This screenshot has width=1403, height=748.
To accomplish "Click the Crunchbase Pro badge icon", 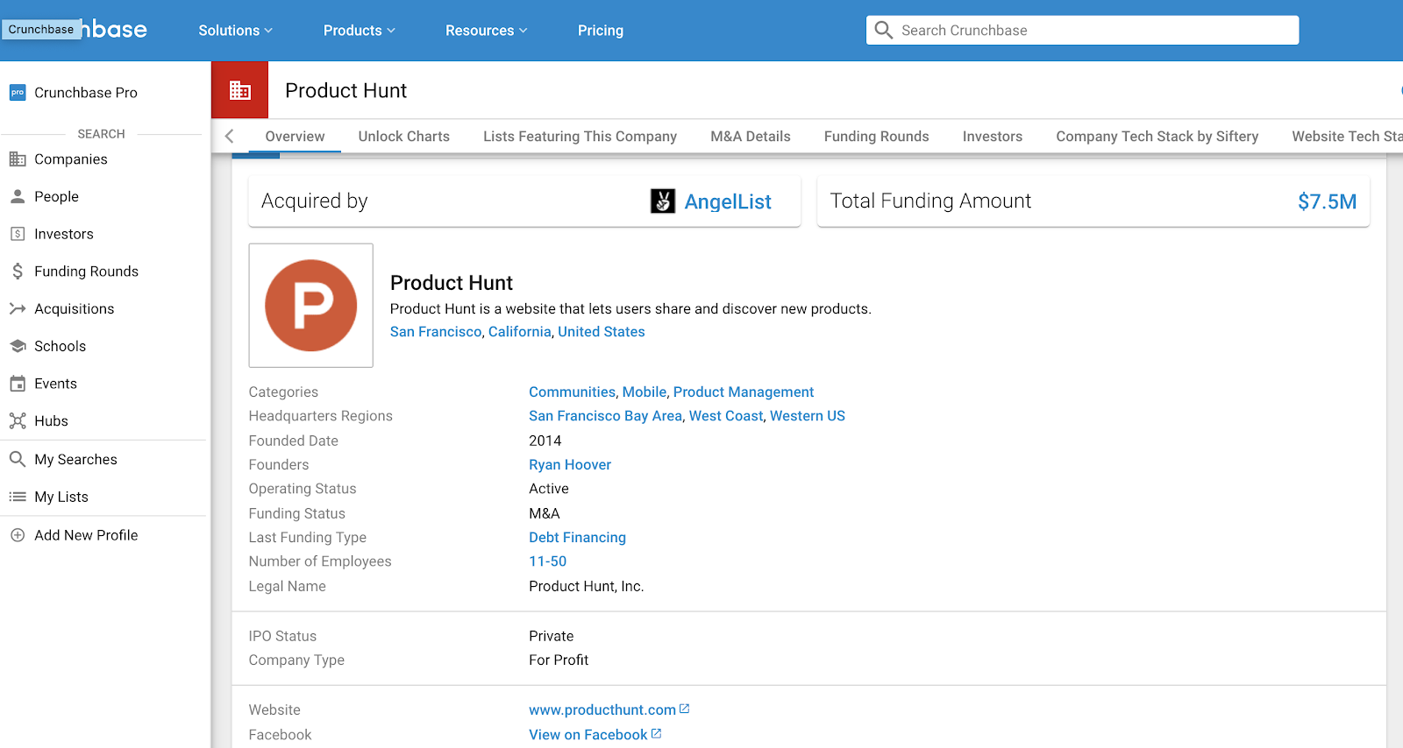I will click(x=18, y=92).
